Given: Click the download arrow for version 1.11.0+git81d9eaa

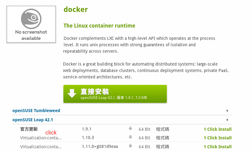Looking at the screenshot, I should [130, 146].
